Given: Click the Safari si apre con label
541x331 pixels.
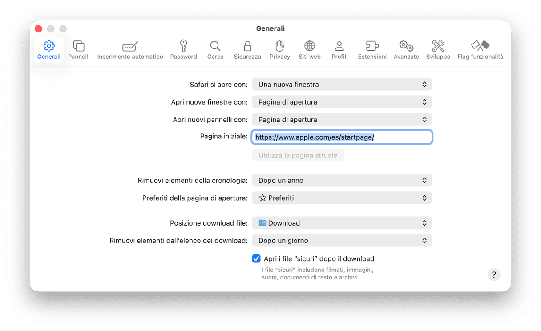Looking at the screenshot, I should [x=218, y=84].
